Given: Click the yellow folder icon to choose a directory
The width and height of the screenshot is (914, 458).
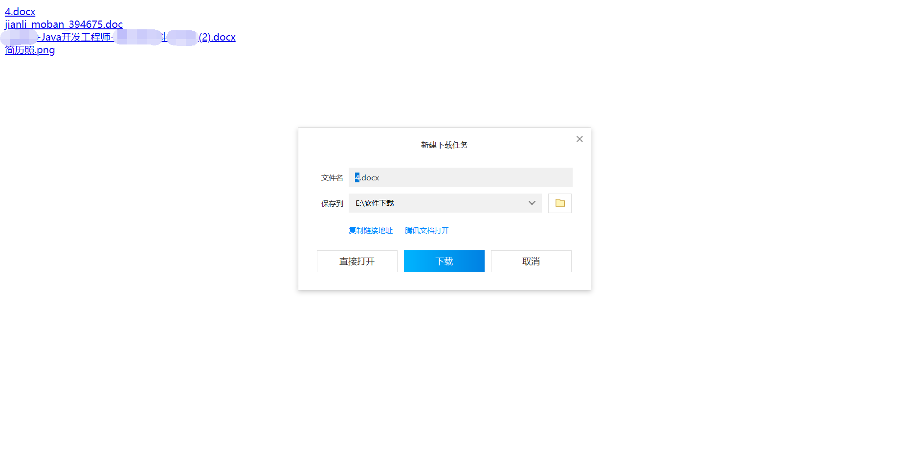Looking at the screenshot, I should click(x=559, y=203).
